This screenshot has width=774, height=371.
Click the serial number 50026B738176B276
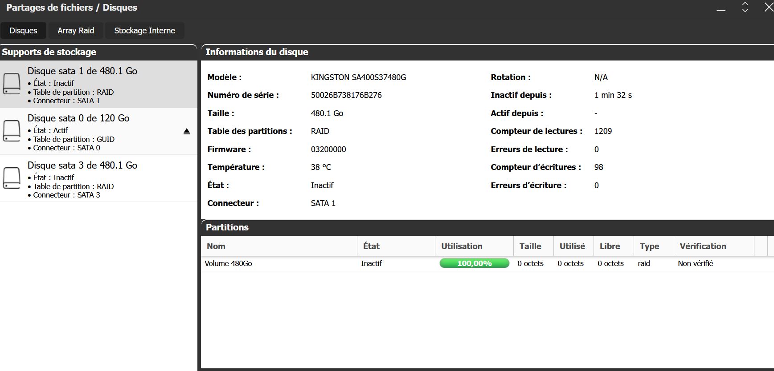[346, 95]
